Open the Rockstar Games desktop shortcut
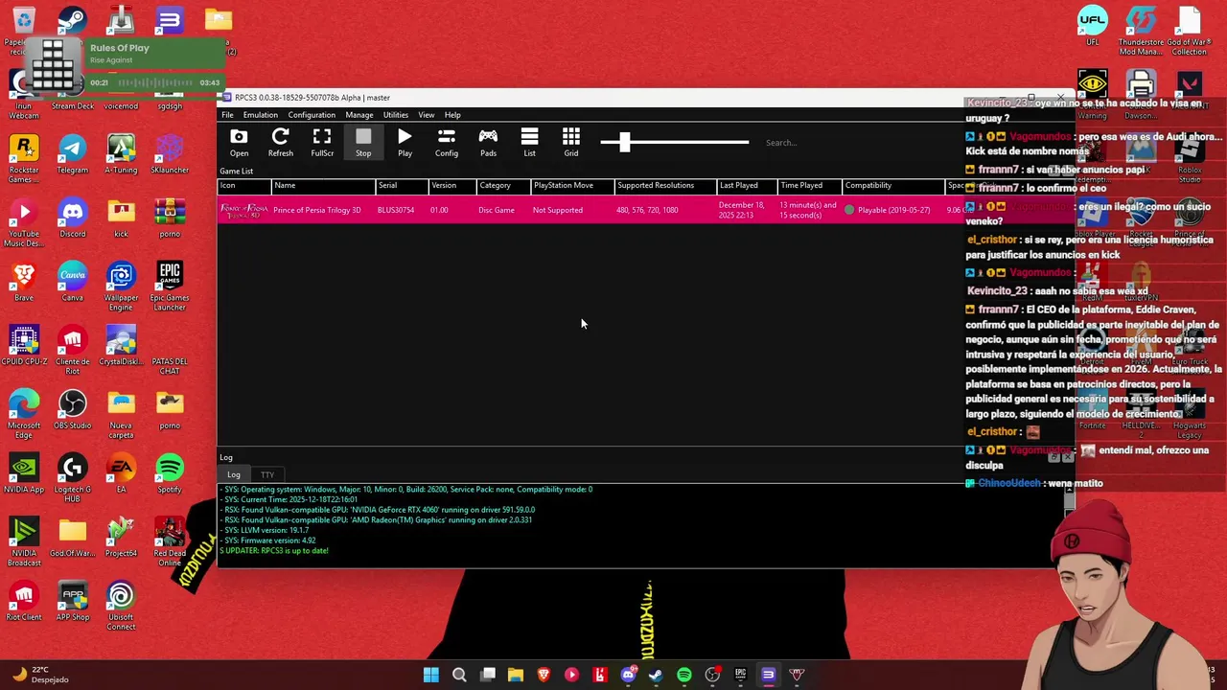 click(23, 158)
